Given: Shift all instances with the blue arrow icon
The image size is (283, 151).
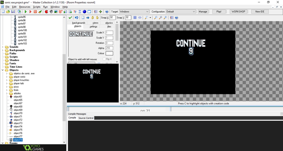Looking at the screenshot, I should [x=88, y=18].
